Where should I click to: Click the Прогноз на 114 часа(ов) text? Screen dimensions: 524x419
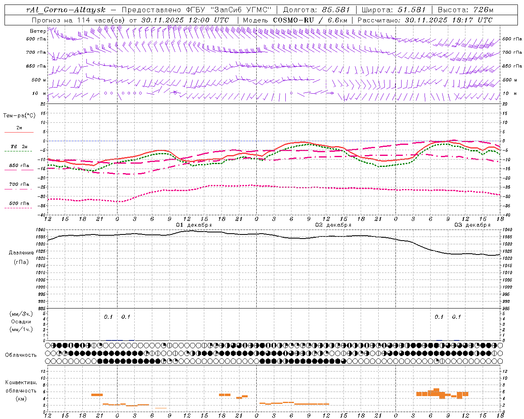[x=79, y=20]
